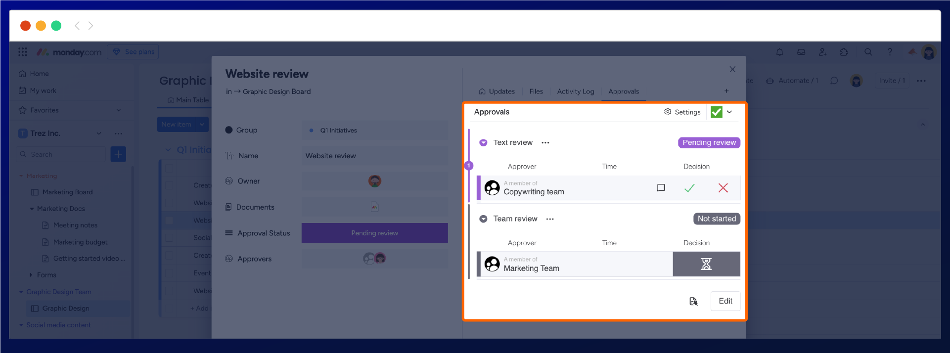
Task: Expand the Trez Inc. workspace dropdown
Action: tap(99, 133)
